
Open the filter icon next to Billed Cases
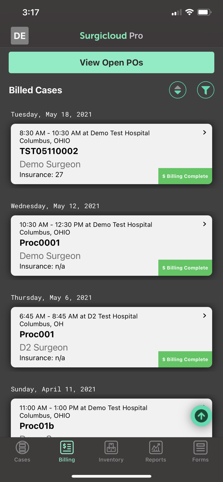click(x=206, y=90)
